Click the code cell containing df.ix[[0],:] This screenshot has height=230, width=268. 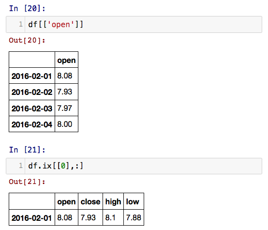[x=134, y=166]
